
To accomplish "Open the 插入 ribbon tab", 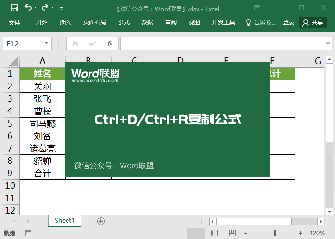I will tap(66, 22).
